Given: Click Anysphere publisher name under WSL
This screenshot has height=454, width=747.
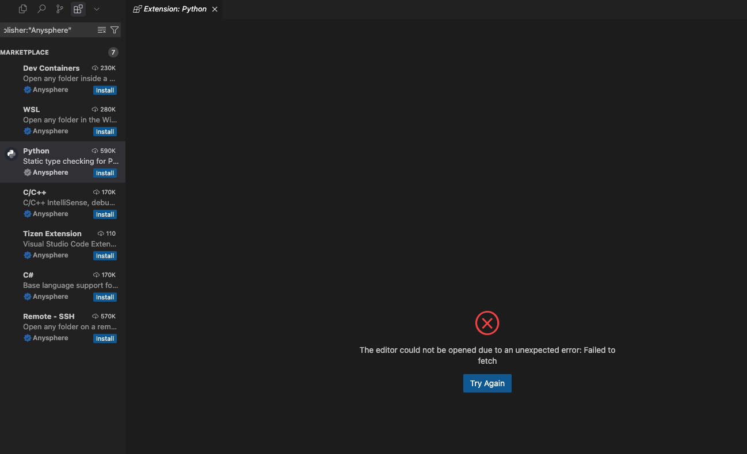Looking at the screenshot, I should click(51, 131).
